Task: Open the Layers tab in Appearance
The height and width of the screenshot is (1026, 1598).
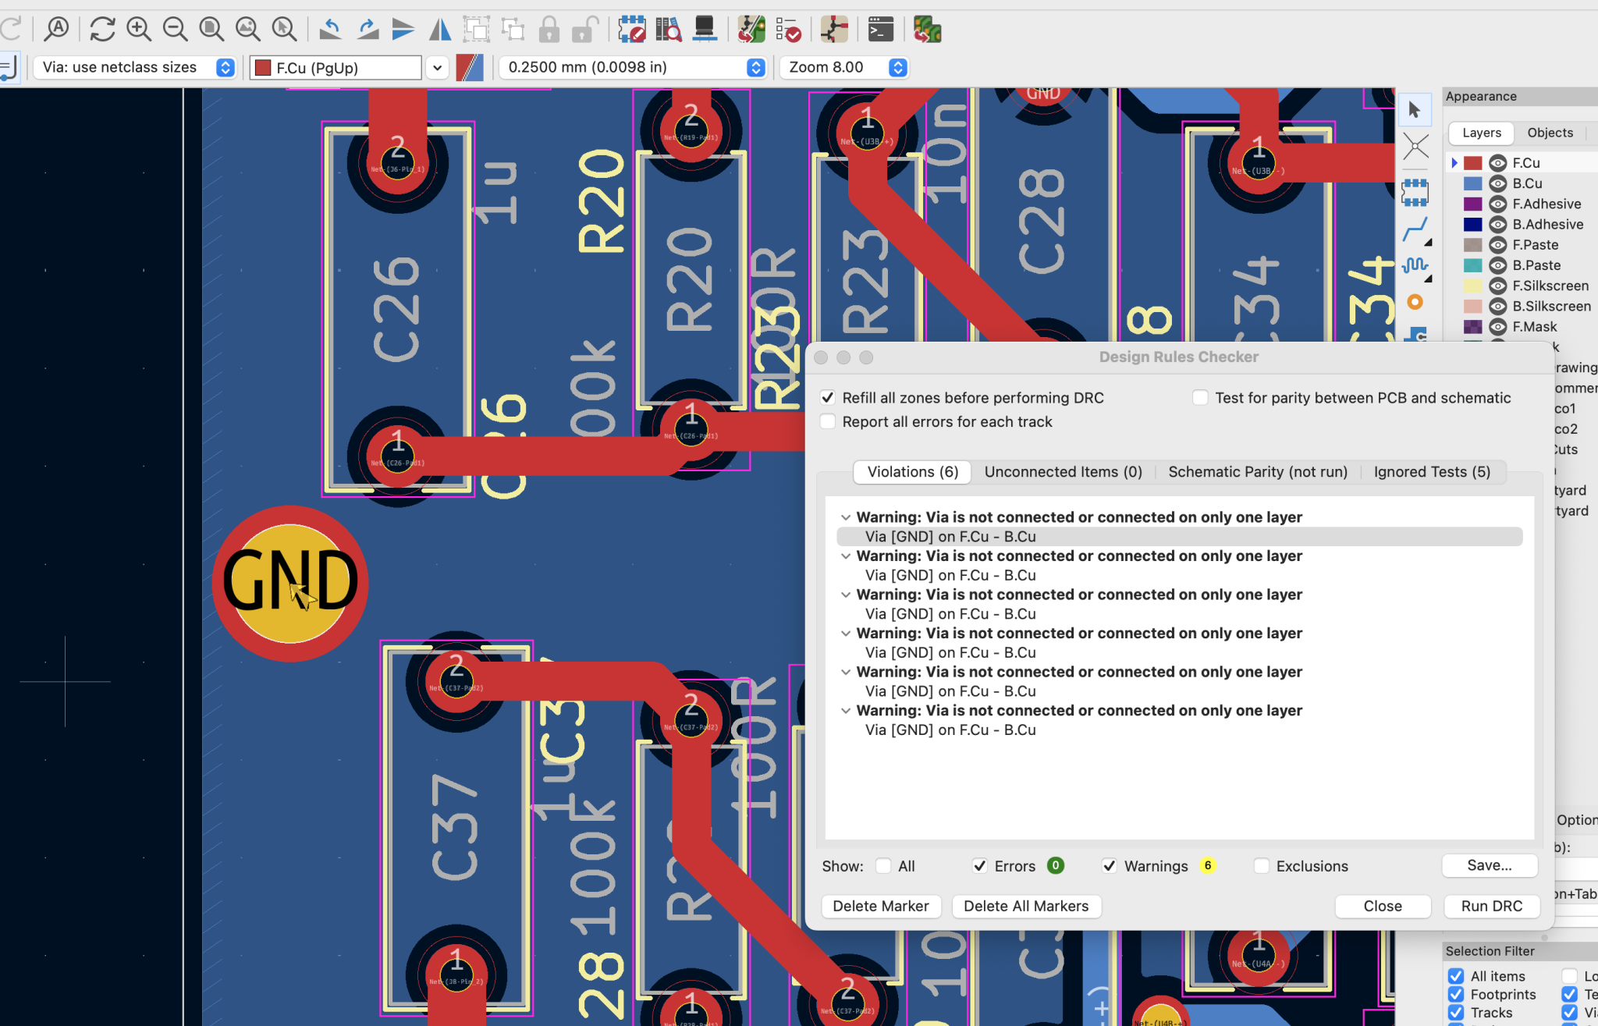Action: click(1481, 133)
